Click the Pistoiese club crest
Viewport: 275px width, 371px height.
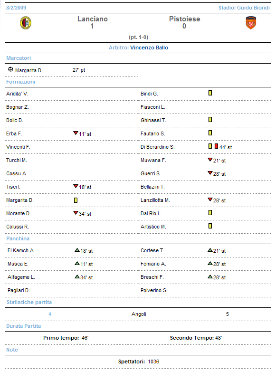pos(251,23)
